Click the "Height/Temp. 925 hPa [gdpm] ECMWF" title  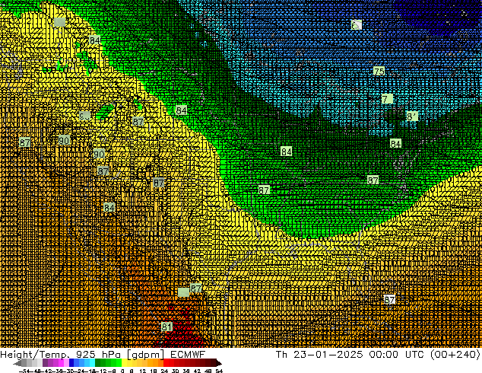pos(103,354)
